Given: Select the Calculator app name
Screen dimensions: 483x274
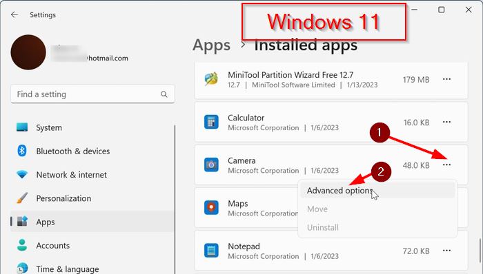Looking at the screenshot, I should click(x=246, y=118).
